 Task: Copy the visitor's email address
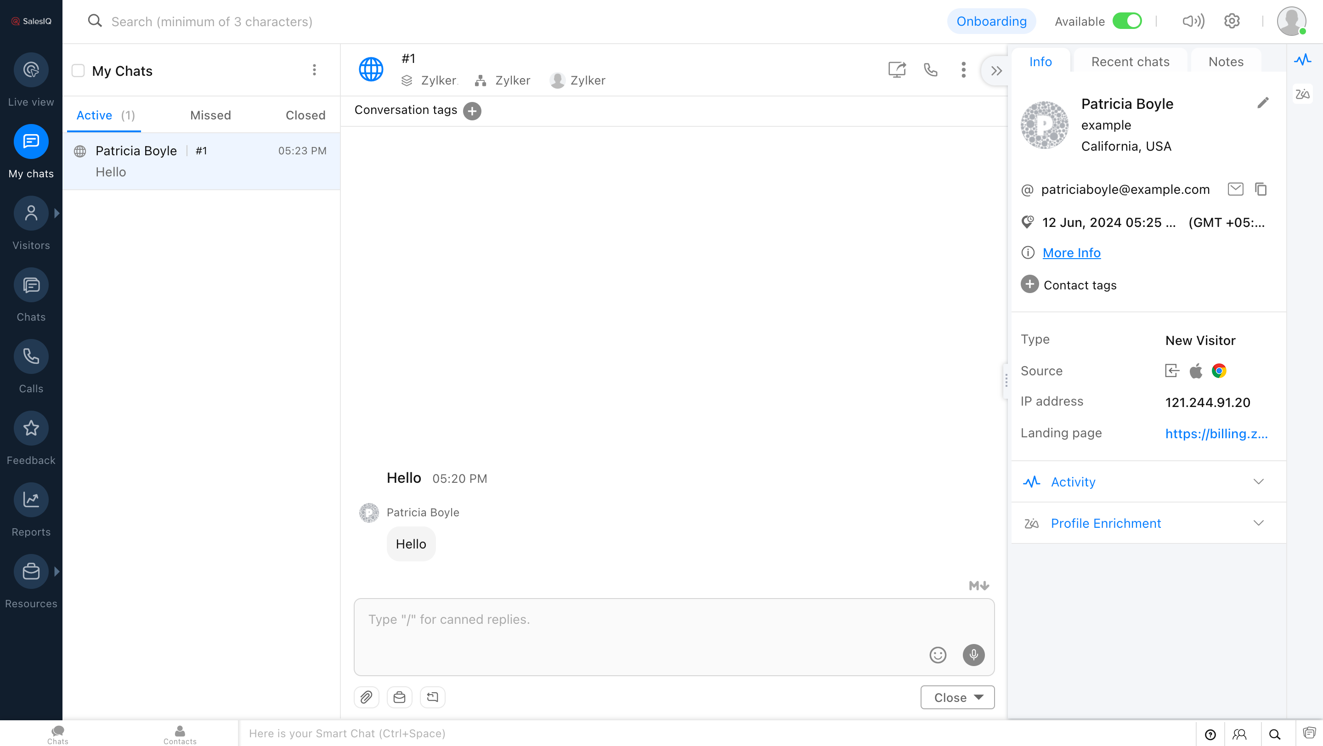pyautogui.click(x=1262, y=189)
